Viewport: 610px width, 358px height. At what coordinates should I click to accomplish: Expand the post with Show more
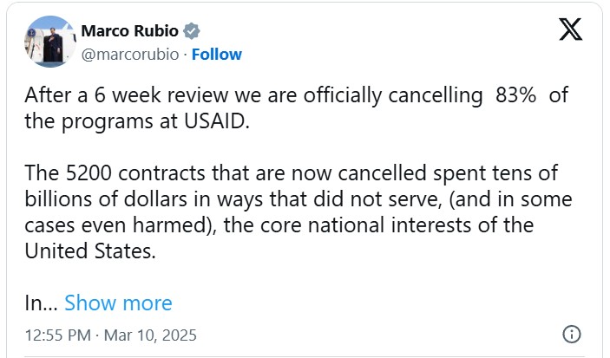pyautogui.click(x=118, y=303)
